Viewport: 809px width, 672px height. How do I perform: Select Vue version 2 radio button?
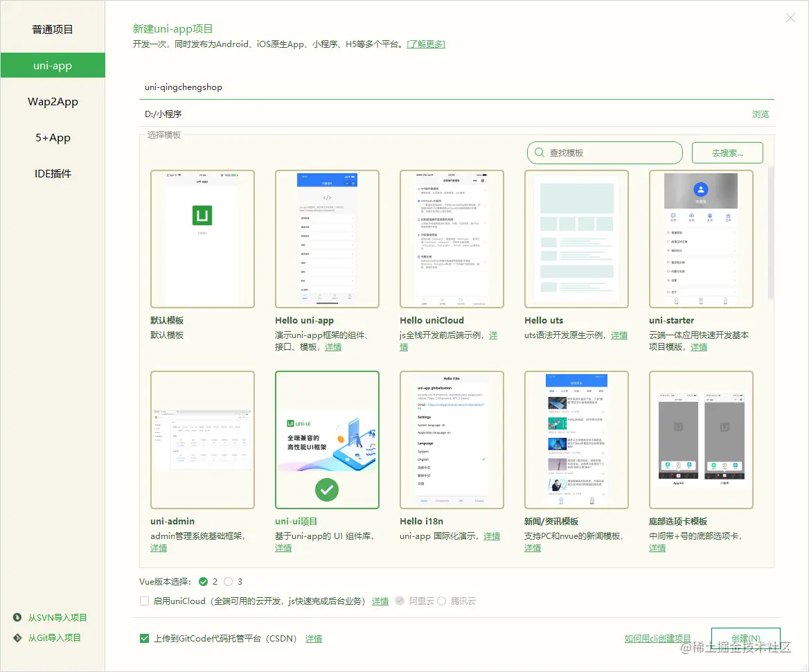point(203,582)
